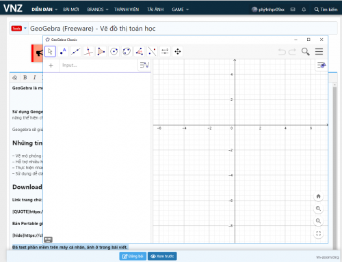Open the GAME dropdown menu
This screenshot has height=262, width=342.
pyautogui.click(x=180, y=10)
